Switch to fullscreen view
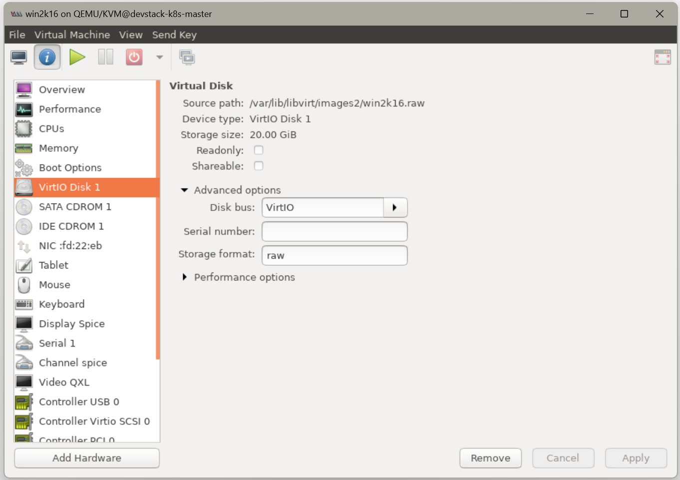 (663, 57)
